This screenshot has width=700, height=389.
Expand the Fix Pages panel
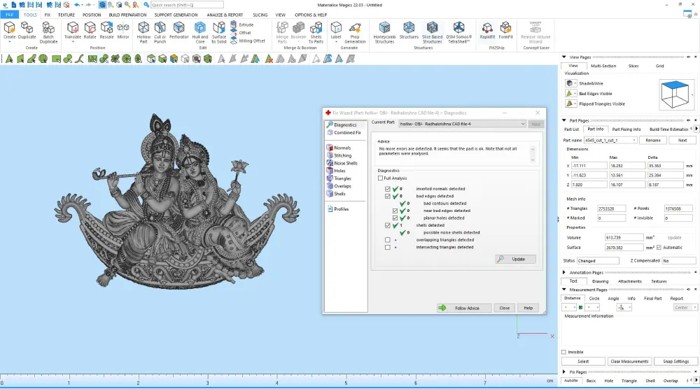563,372
